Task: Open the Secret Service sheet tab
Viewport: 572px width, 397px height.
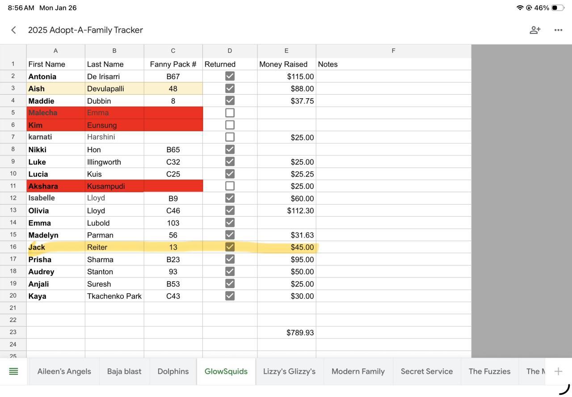Action: [427, 371]
